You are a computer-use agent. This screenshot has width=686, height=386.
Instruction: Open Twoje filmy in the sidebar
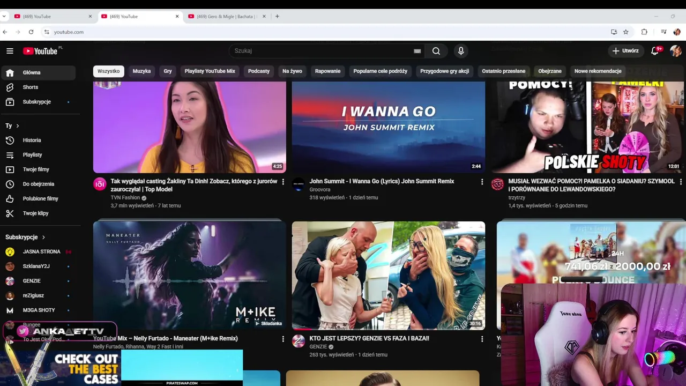tap(39, 169)
